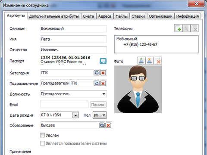Open passport details ellipsis button

tap(103, 61)
